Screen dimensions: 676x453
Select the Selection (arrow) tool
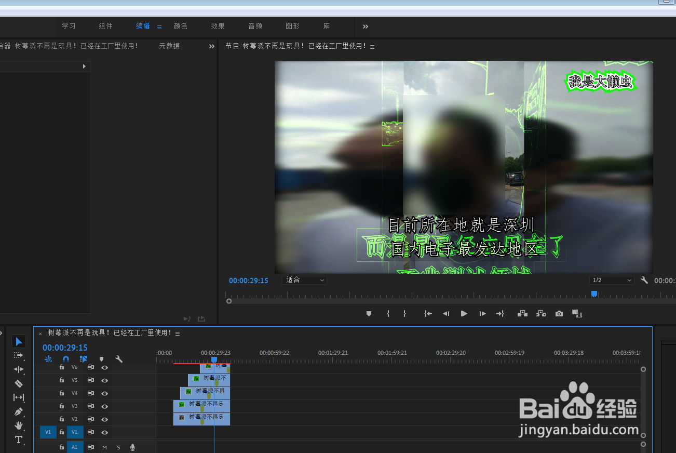coord(19,341)
